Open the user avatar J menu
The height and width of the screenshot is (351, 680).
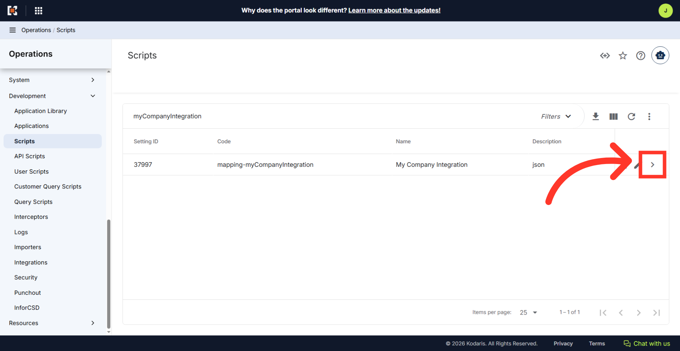click(x=665, y=11)
